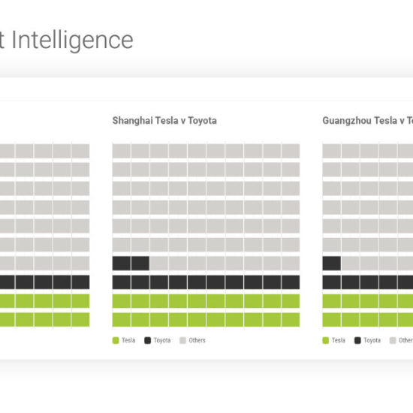Toggle Tesla legend label in Guangzhou chart
This screenshot has width=413, height=413.
[339, 340]
